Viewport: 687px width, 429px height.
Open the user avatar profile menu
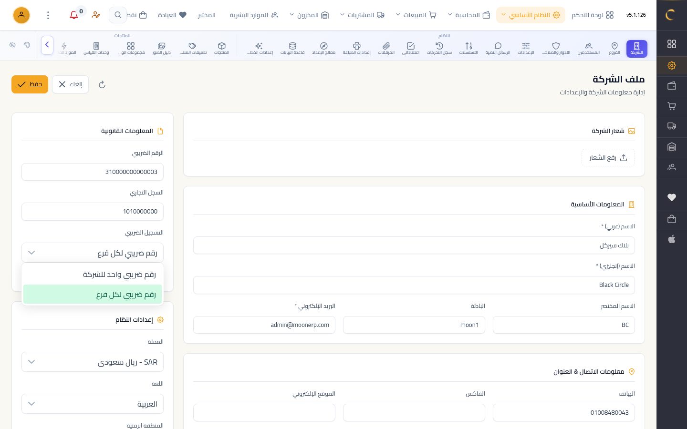pos(21,15)
